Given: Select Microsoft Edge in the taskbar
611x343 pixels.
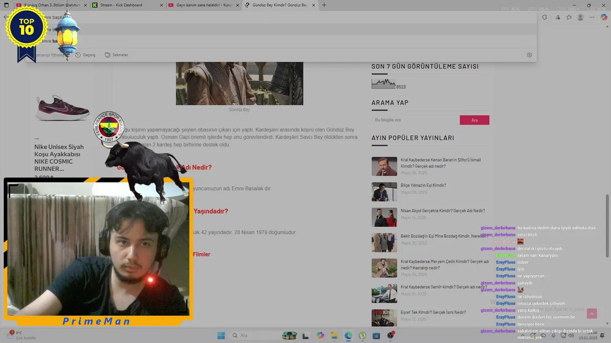Looking at the screenshot, I should click(348, 335).
